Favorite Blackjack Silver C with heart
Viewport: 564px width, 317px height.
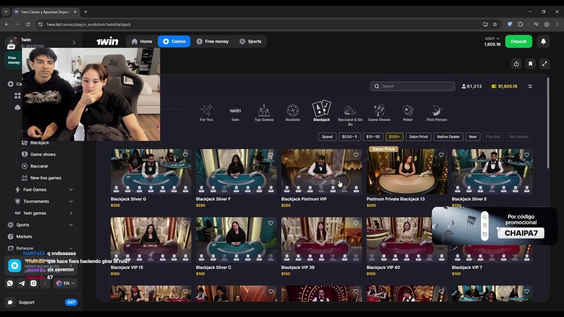[x=271, y=223]
